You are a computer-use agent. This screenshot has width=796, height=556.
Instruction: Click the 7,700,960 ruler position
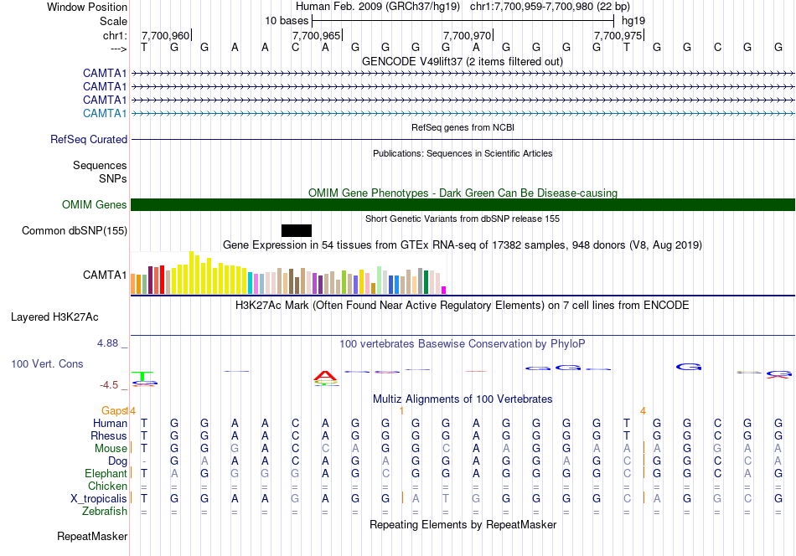[165, 35]
